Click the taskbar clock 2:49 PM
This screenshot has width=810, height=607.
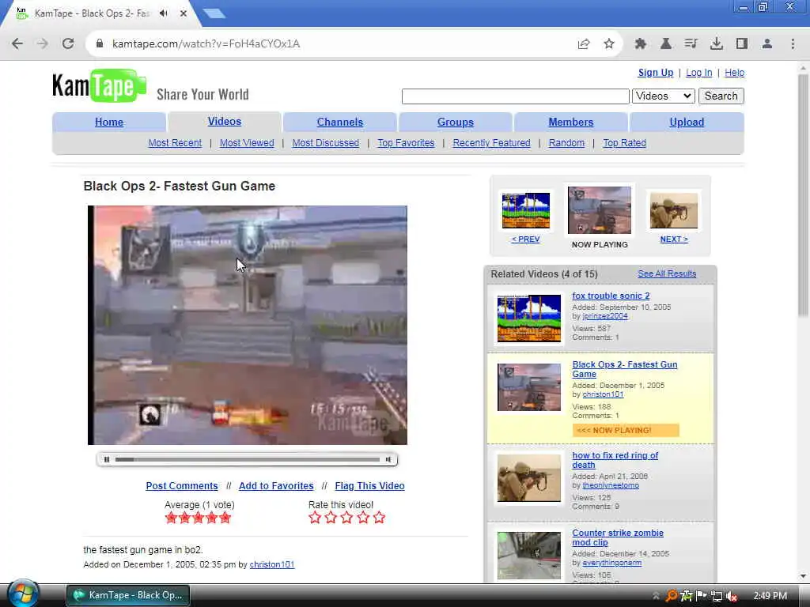770,596
